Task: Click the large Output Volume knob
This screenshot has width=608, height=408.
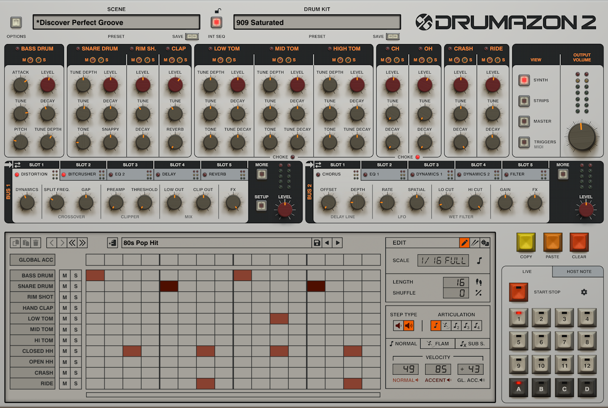Action: coord(582,137)
